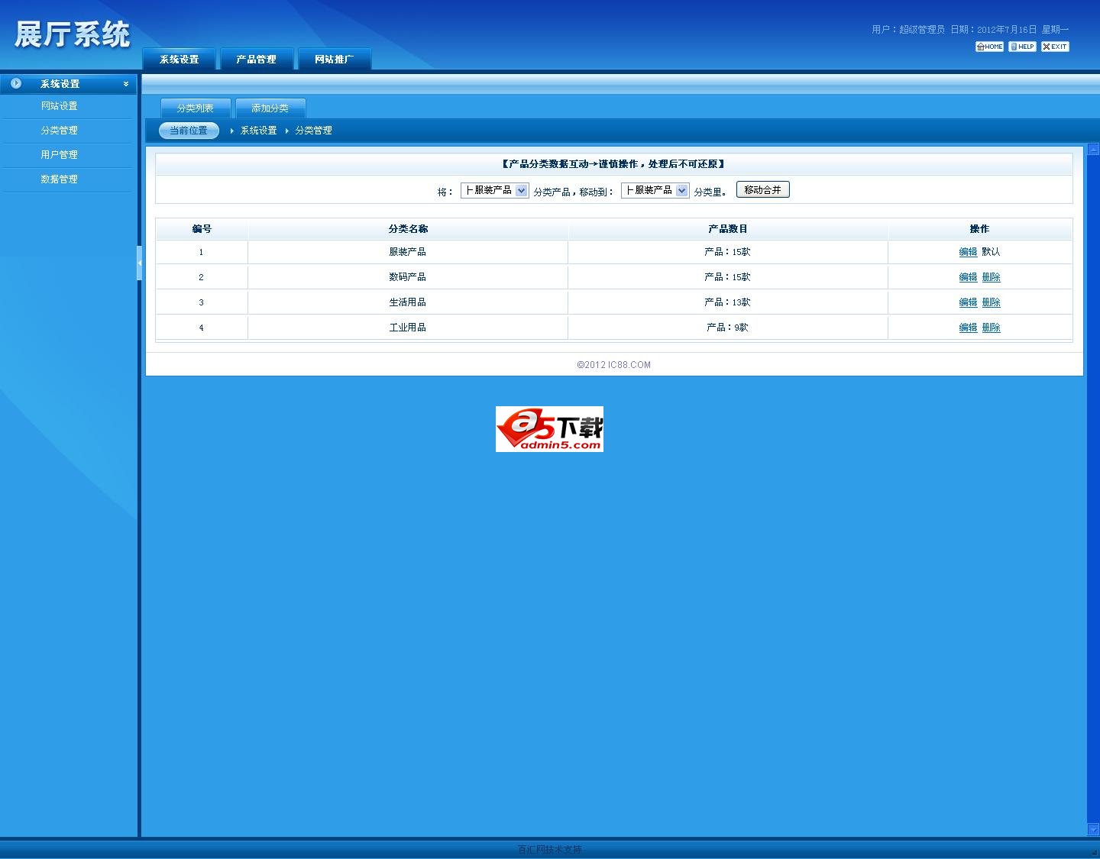This screenshot has width=1100, height=859.
Task: Click 编辑 for 服装产品 row
Action: pos(968,252)
